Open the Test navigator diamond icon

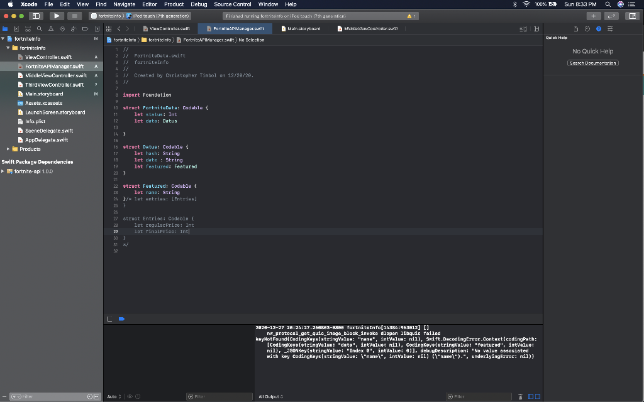pyautogui.click(x=63, y=29)
